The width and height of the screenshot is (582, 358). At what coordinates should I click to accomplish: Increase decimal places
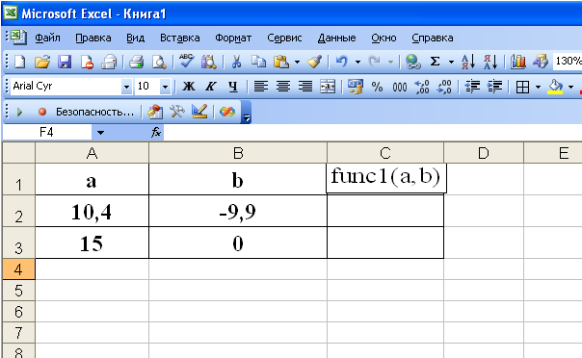click(x=422, y=87)
